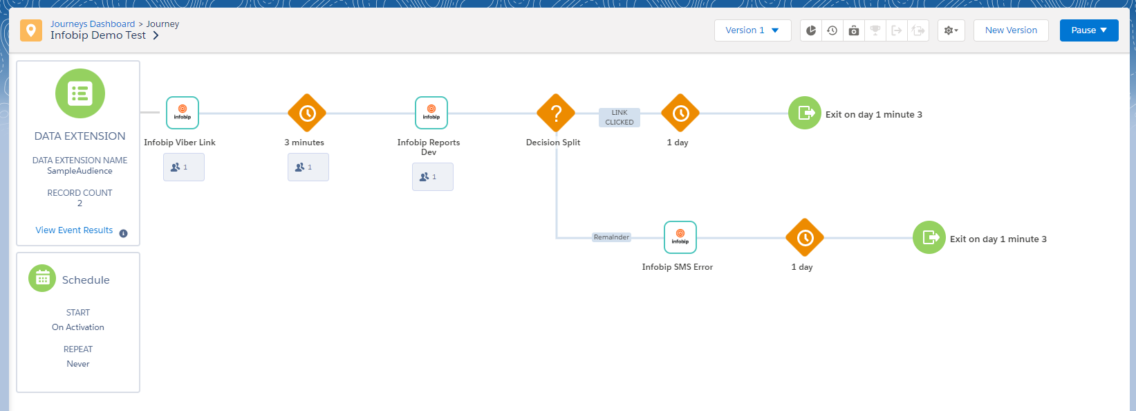Go to Journeys Dashboard breadcrumb link
The width and height of the screenshot is (1136, 411).
pos(93,24)
